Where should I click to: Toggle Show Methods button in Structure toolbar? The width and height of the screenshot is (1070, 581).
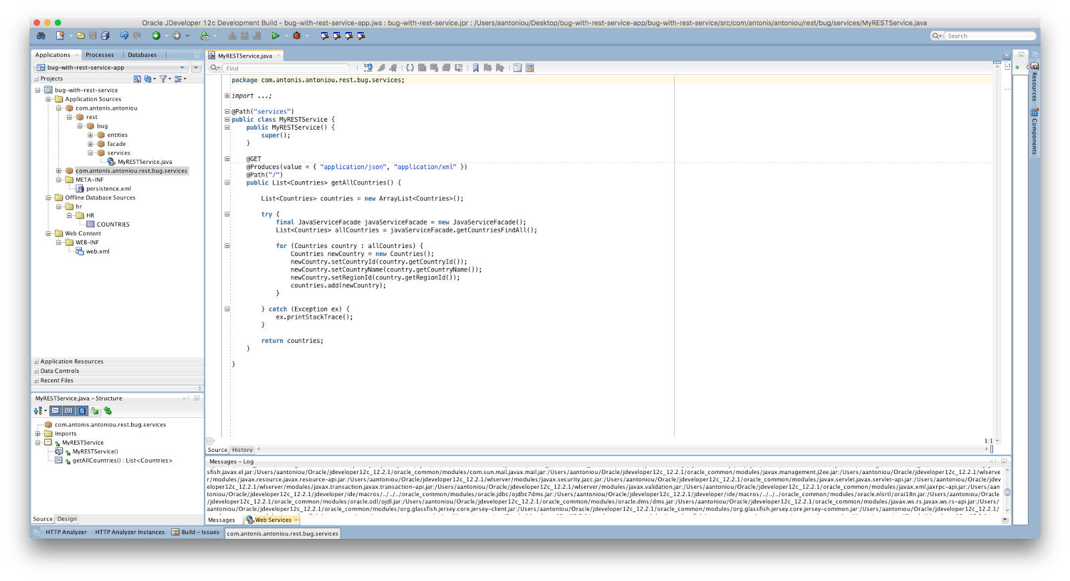56,411
